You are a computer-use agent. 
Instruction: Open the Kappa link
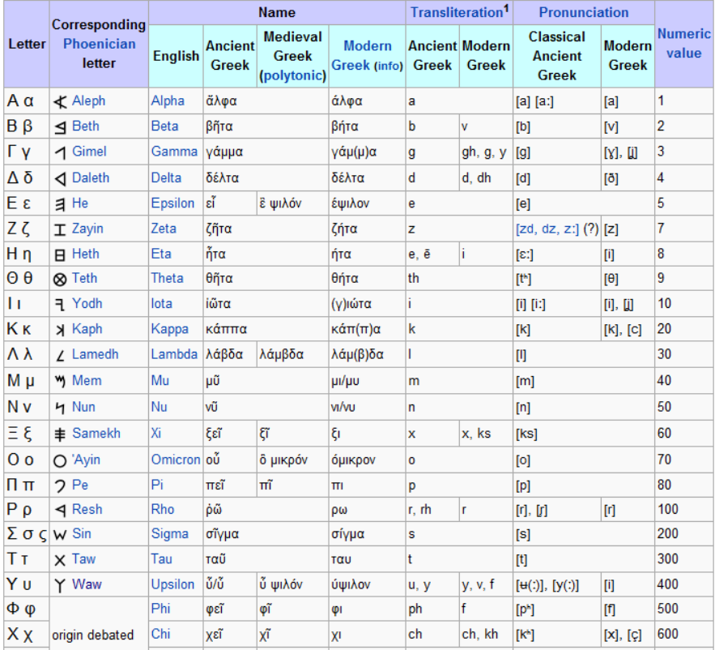[x=169, y=329]
